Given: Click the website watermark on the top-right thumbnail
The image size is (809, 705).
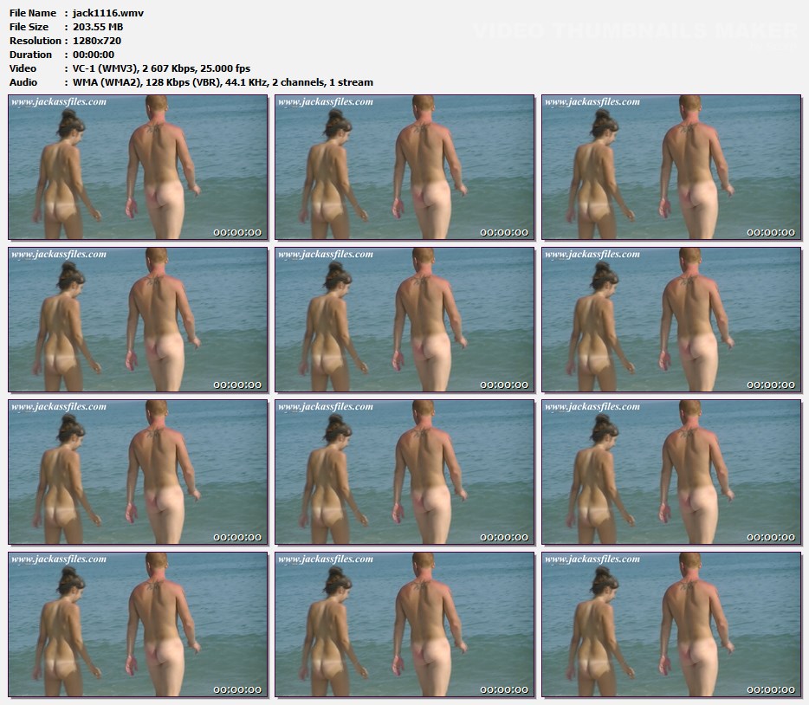Looking at the screenshot, I should pyautogui.click(x=592, y=102).
